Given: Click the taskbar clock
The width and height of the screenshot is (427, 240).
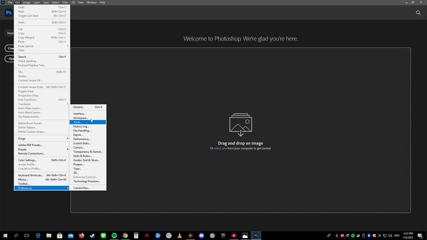Looking at the screenshot, I should (408, 235).
